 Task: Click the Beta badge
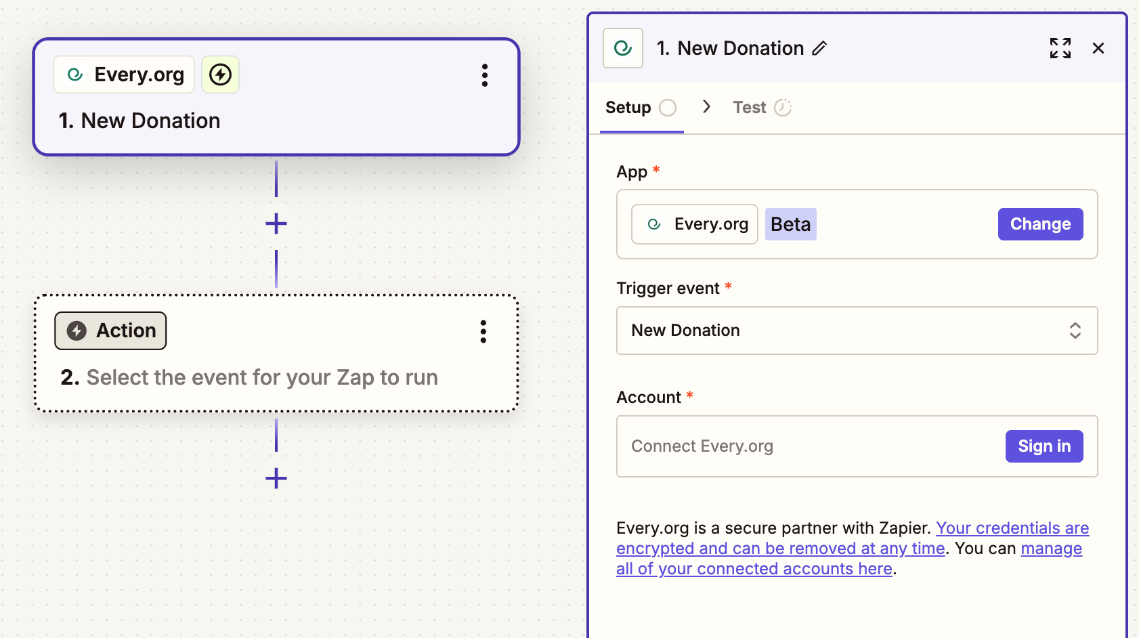click(x=791, y=224)
